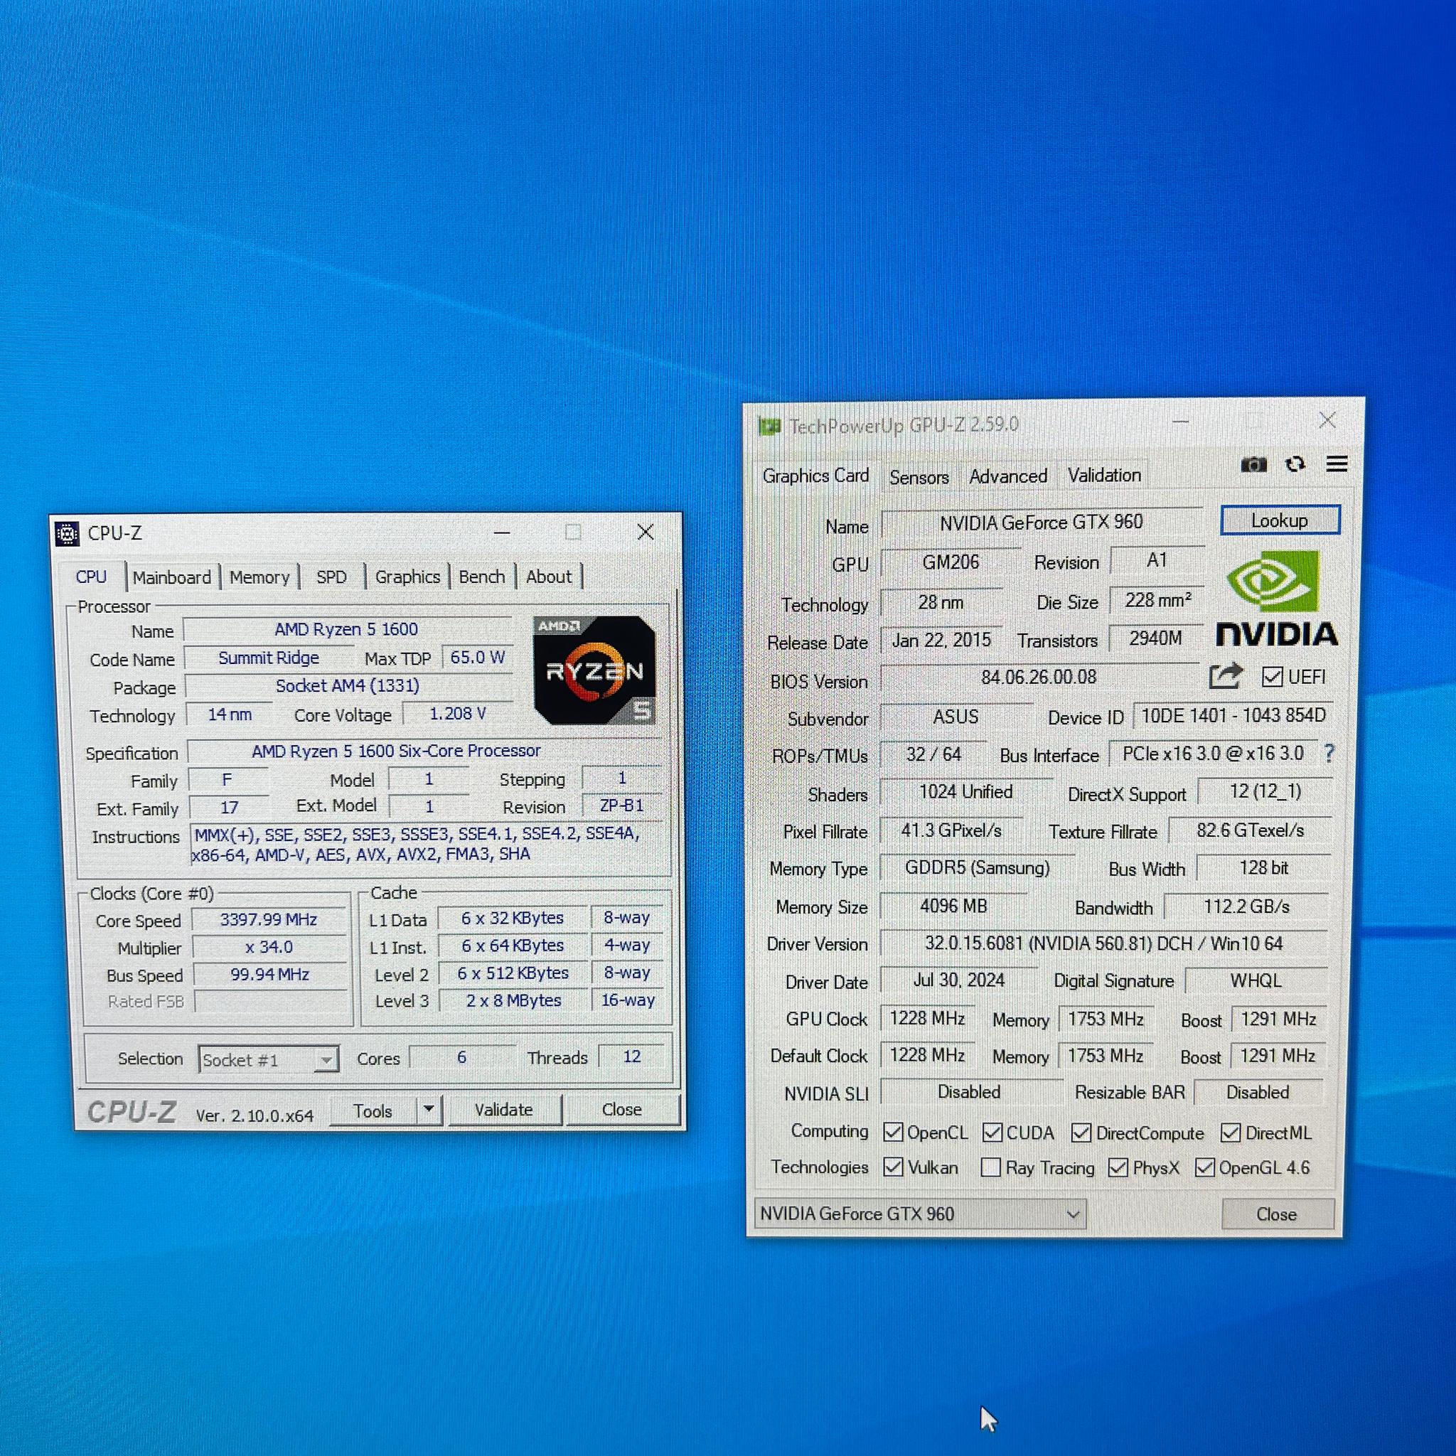
Task: Switch to the SPD tab
Action: pyautogui.click(x=331, y=577)
